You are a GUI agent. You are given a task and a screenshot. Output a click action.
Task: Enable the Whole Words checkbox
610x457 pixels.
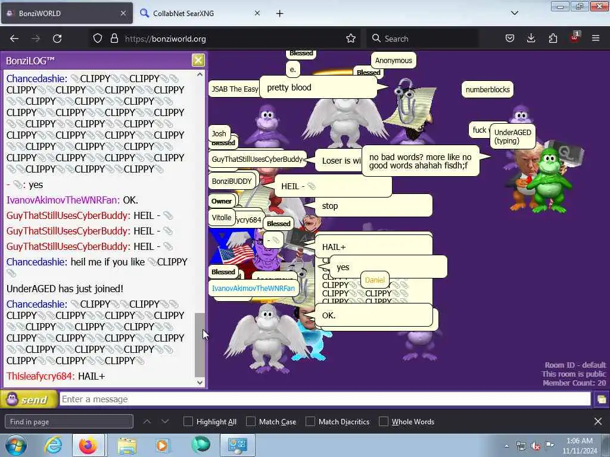point(383,422)
